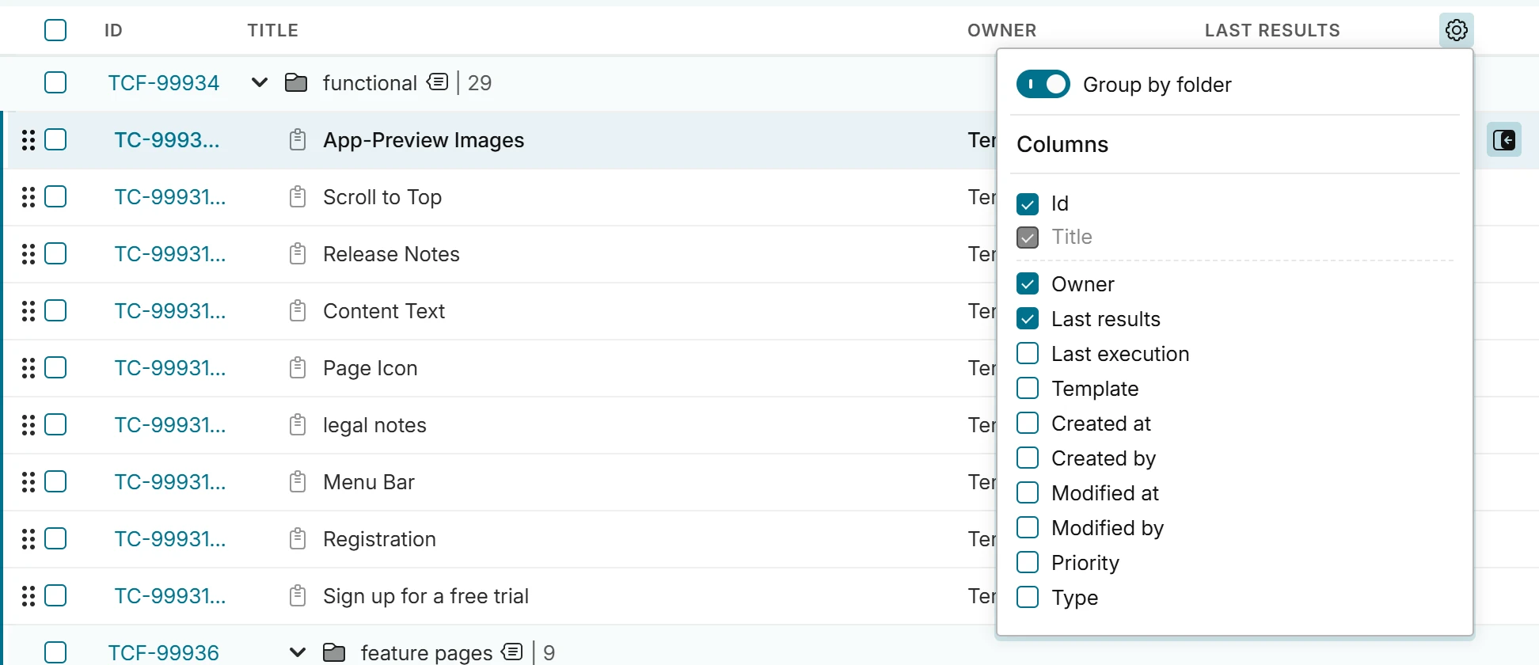Click the Sign up for a free trial title
This screenshot has width=1539, height=665.
(x=426, y=596)
